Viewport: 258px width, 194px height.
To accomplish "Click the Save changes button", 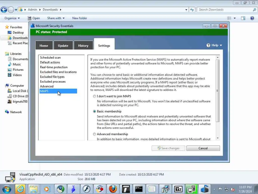I will [x=168, y=148].
